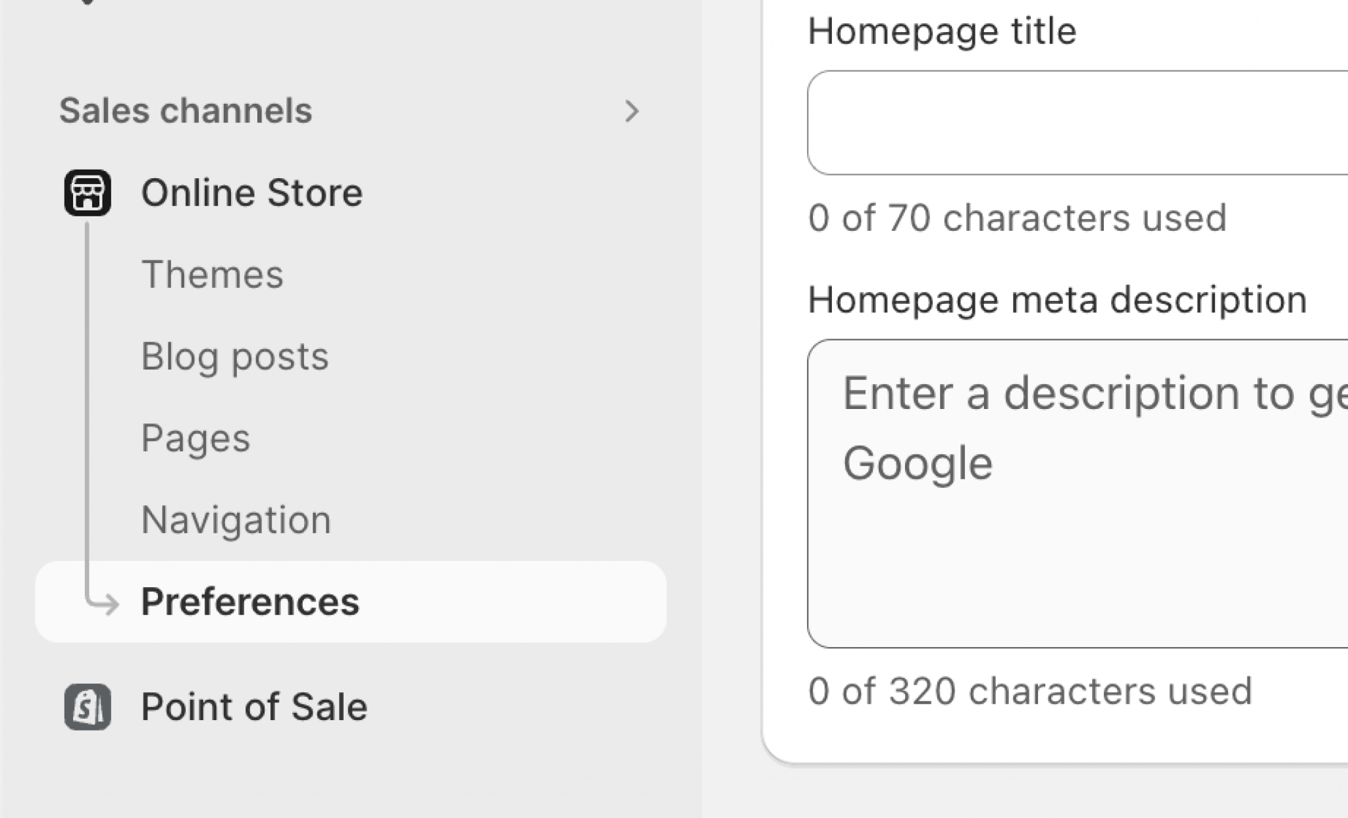
Task: Click empty card area below 320 characters counter
Action: [1053, 736]
